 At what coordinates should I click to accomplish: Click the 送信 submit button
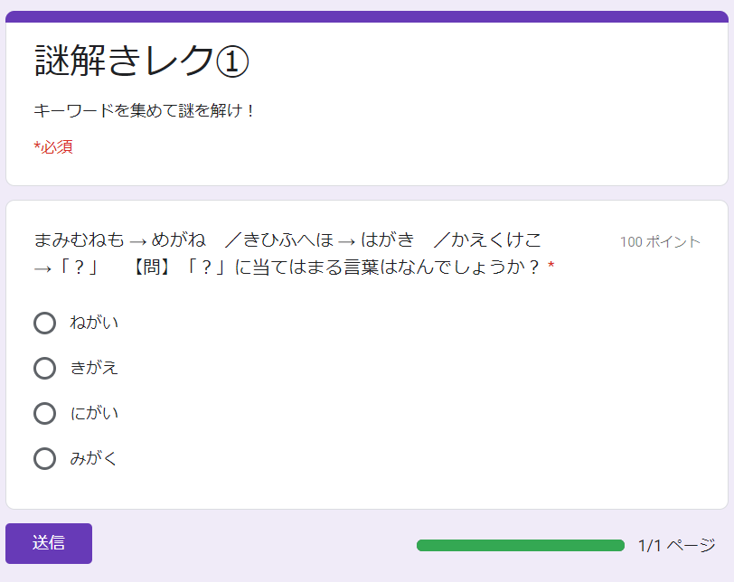[49, 543]
